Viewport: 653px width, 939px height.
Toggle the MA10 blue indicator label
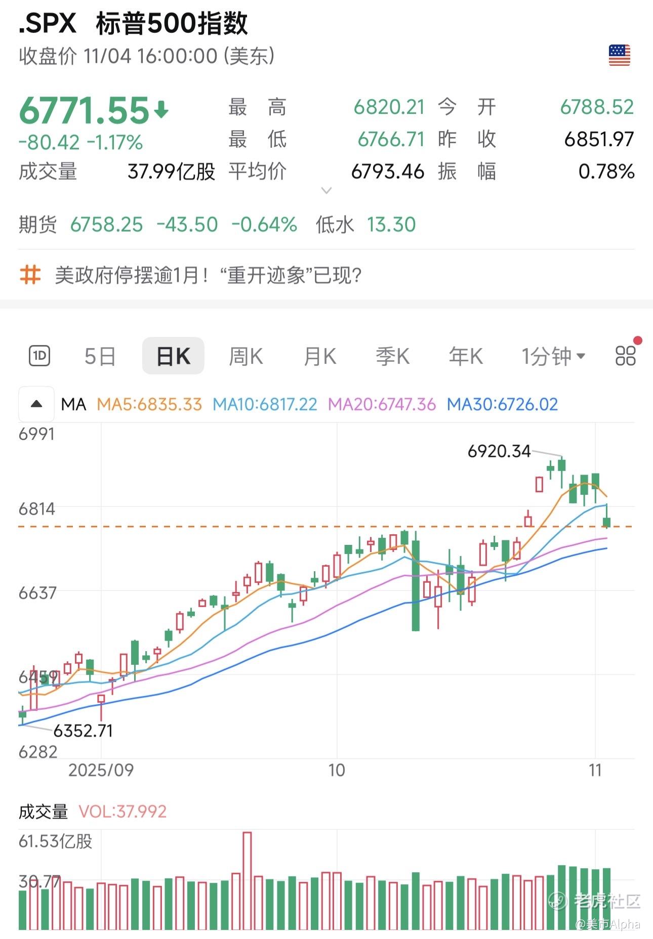tap(265, 404)
